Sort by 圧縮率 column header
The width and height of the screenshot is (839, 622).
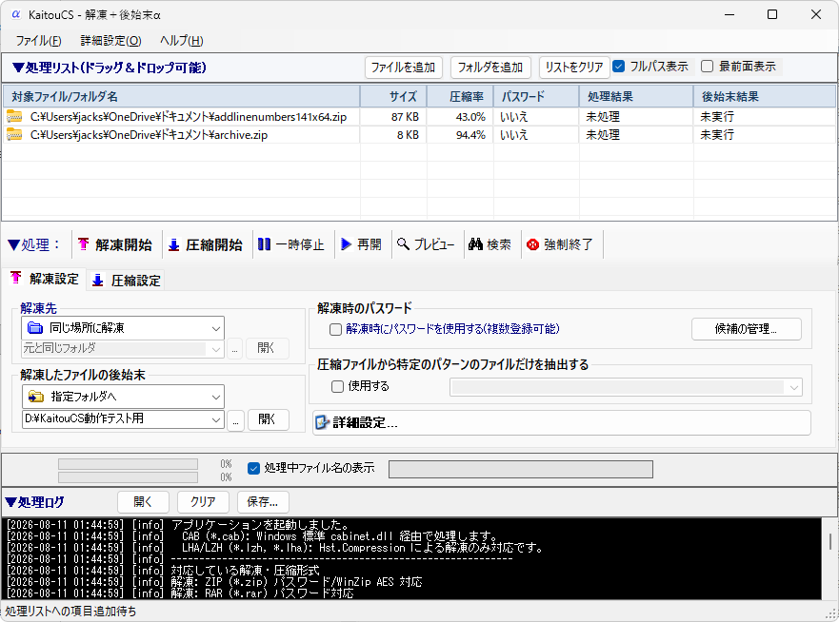click(x=460, y=97)
